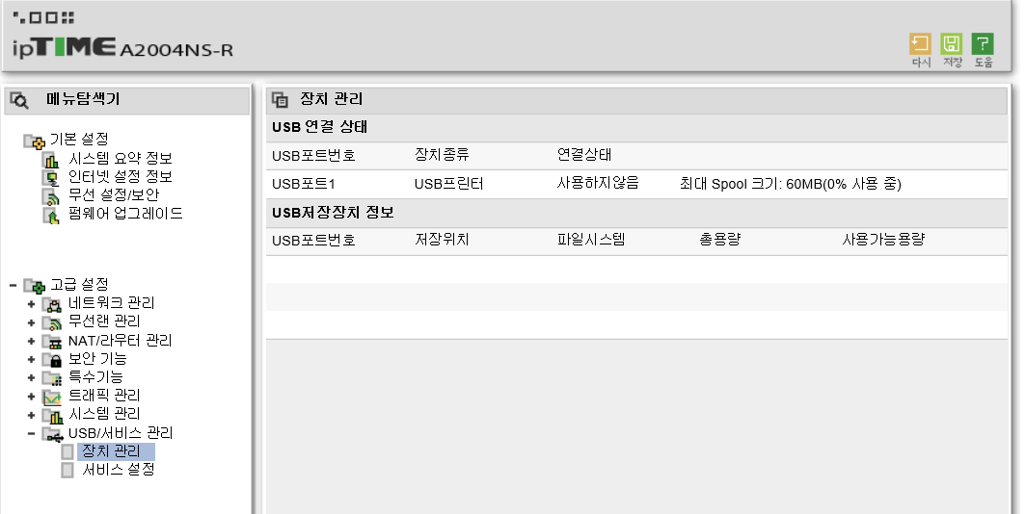The image size is (1025, 514).
Task: Expand the 무선랜 관리 plus sign
Action: (31, 322)
